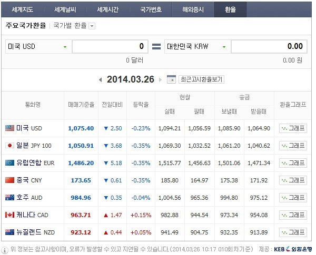The width and height of the screenshot is (316, 255).
Task: Click the Australia flag icon
Action: (x=9, y=198)
